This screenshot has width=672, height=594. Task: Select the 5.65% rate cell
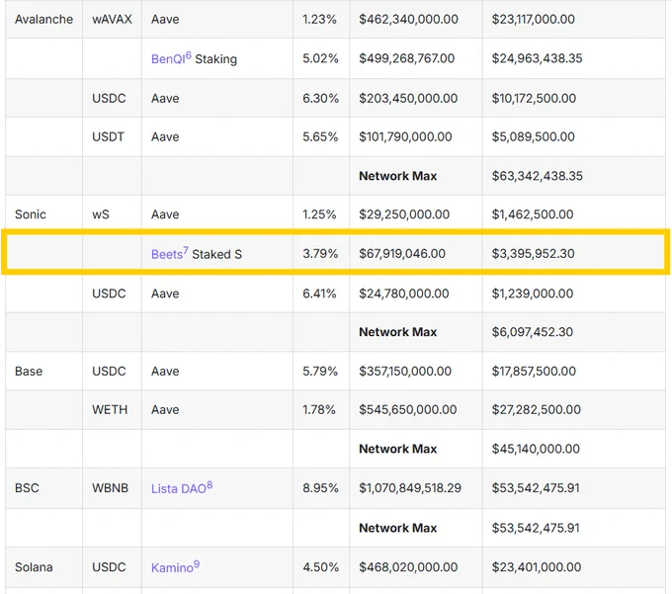point(320,136)
